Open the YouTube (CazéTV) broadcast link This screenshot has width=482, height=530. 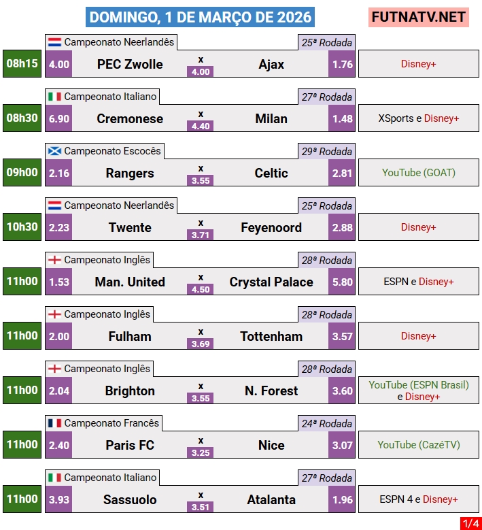(x=418, y=445)
